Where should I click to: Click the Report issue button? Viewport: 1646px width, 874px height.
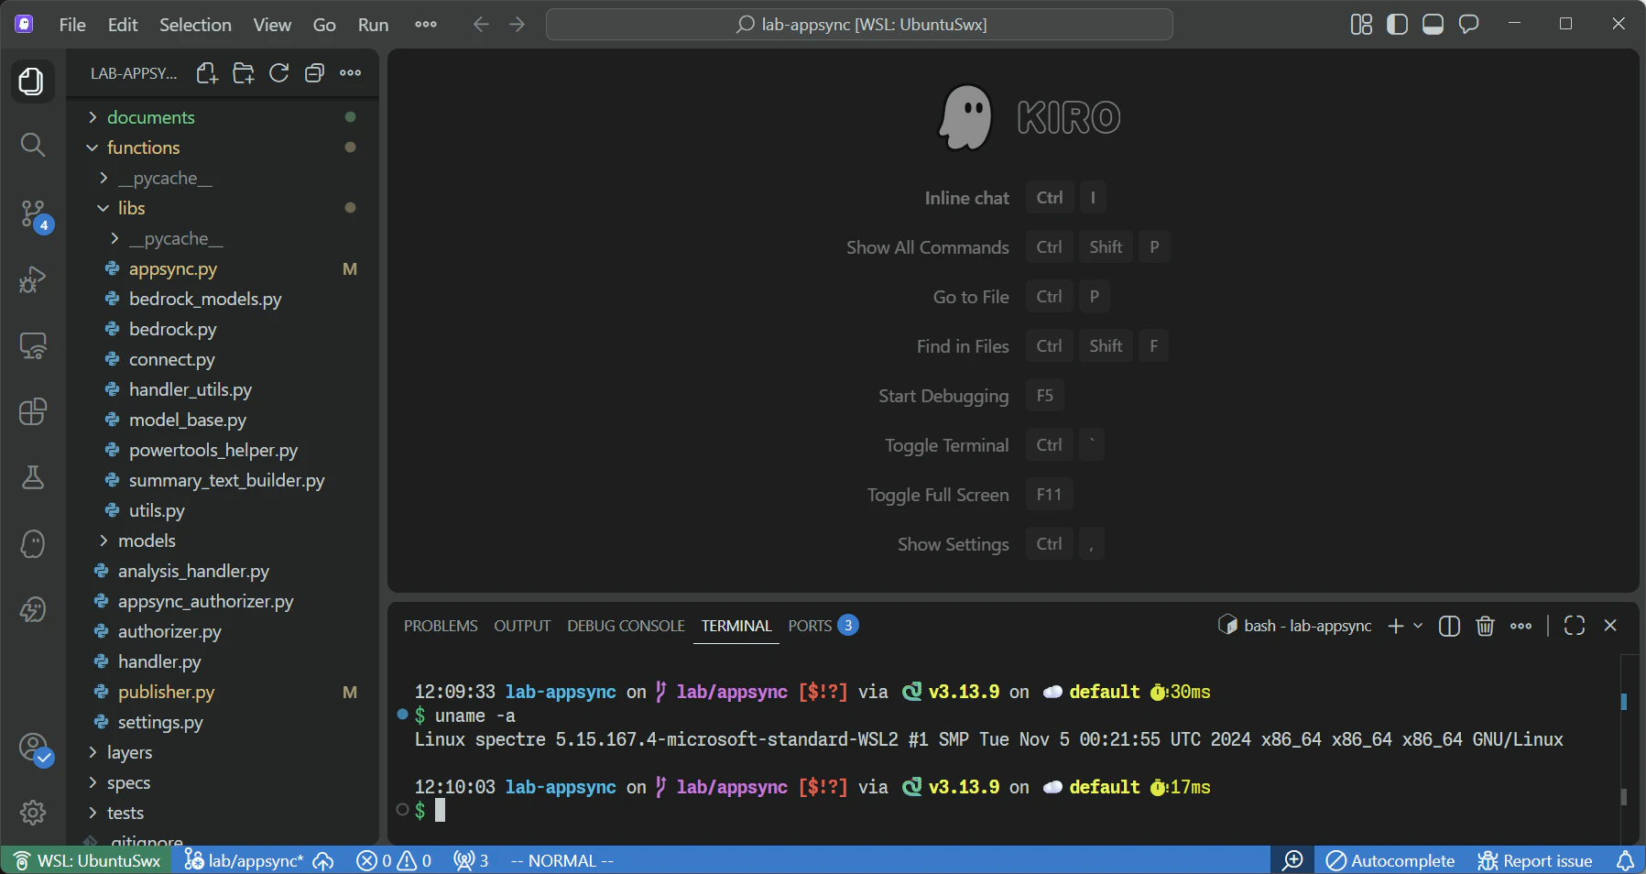(x=1535, y=861)
